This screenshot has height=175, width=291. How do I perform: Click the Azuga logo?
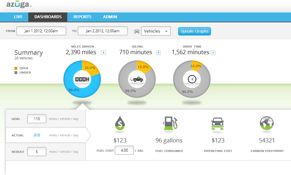18,4
